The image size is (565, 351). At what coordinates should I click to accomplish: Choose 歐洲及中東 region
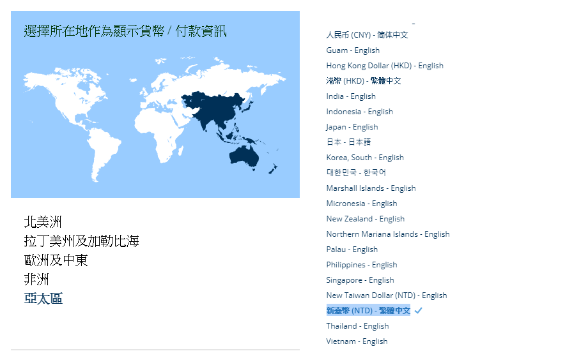[56, 260]
